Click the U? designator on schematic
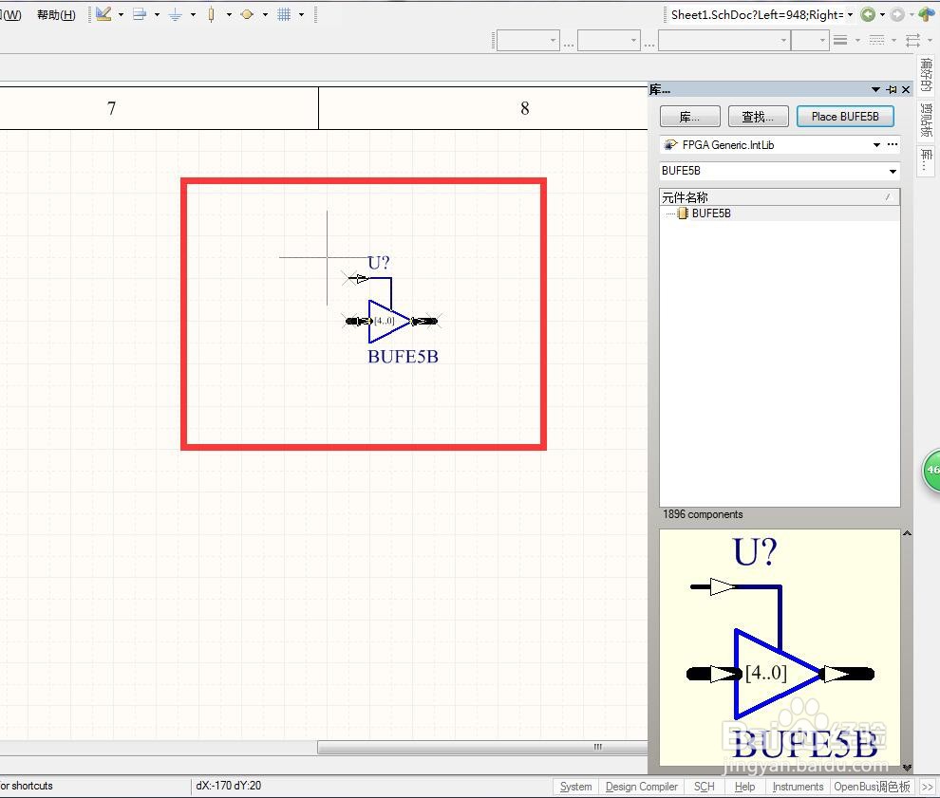Viewport: 940px width, 798px height. click(378, 263)
